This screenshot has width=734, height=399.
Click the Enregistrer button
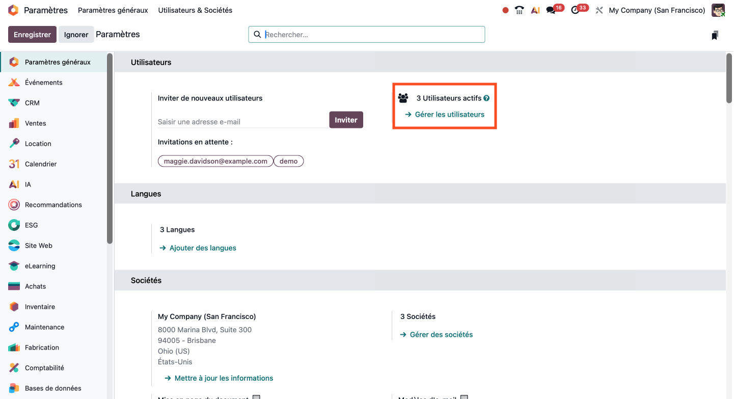32,35
